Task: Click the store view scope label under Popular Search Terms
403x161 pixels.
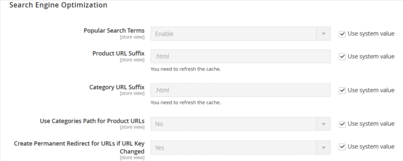Action: 132,37
